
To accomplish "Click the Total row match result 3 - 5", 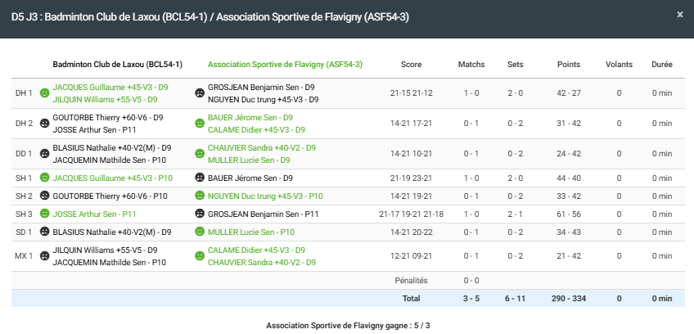I will (471, 298).
